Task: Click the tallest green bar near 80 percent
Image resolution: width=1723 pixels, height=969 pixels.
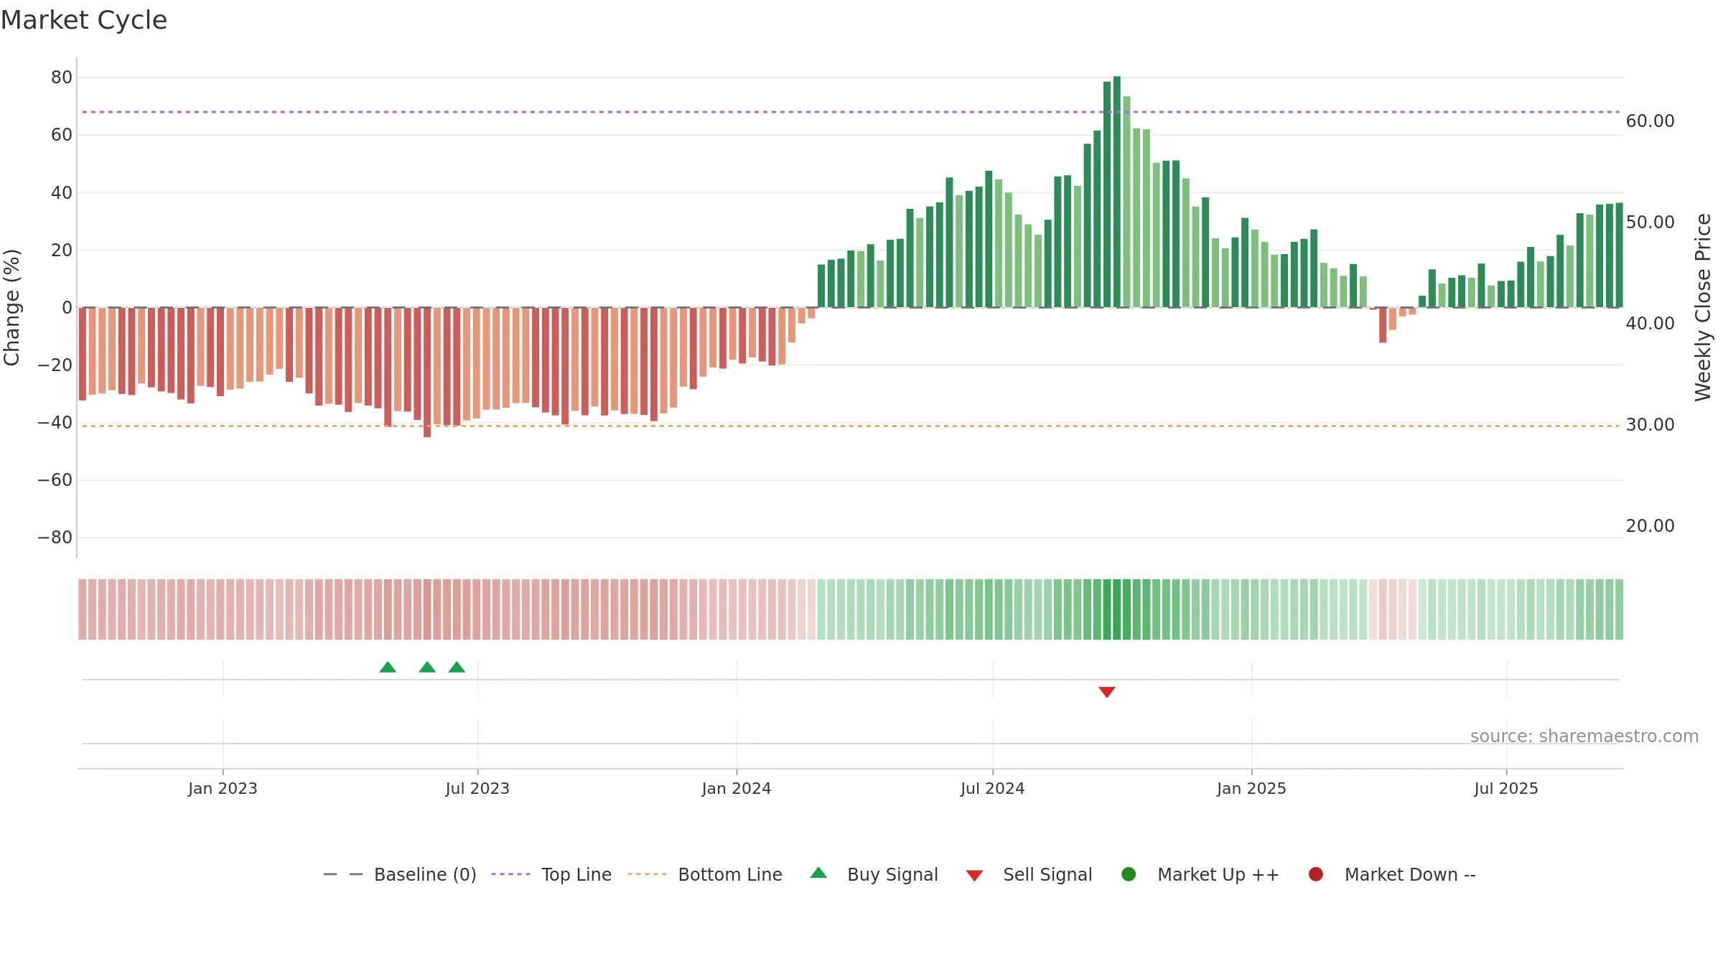Action: tap(1117, 192)
